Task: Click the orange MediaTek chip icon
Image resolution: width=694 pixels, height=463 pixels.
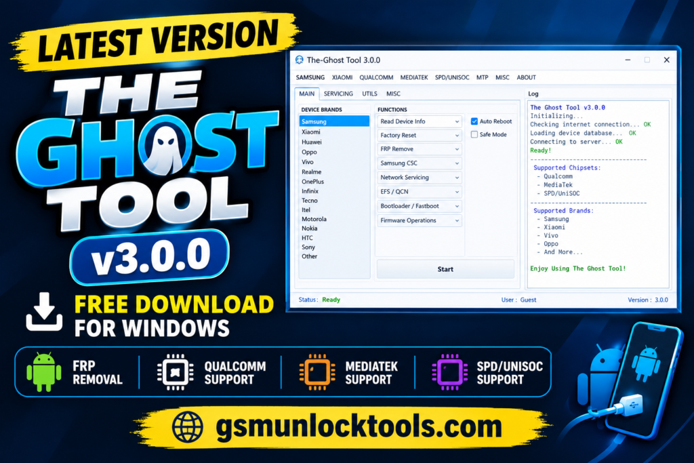Action: coord(317,371)
